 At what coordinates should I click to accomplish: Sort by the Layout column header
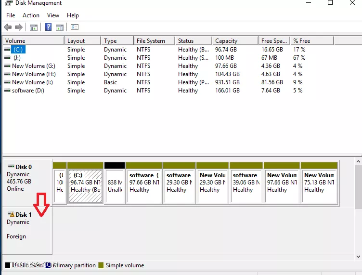(83, 40)
